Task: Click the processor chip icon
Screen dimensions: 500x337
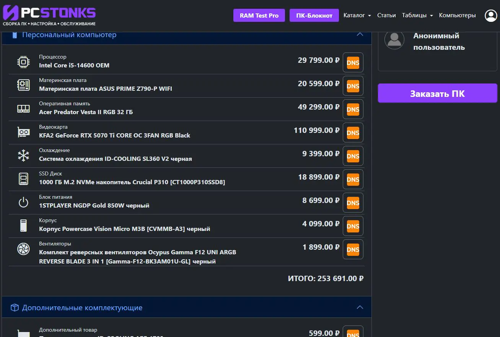Action: (x=24, y=62)
